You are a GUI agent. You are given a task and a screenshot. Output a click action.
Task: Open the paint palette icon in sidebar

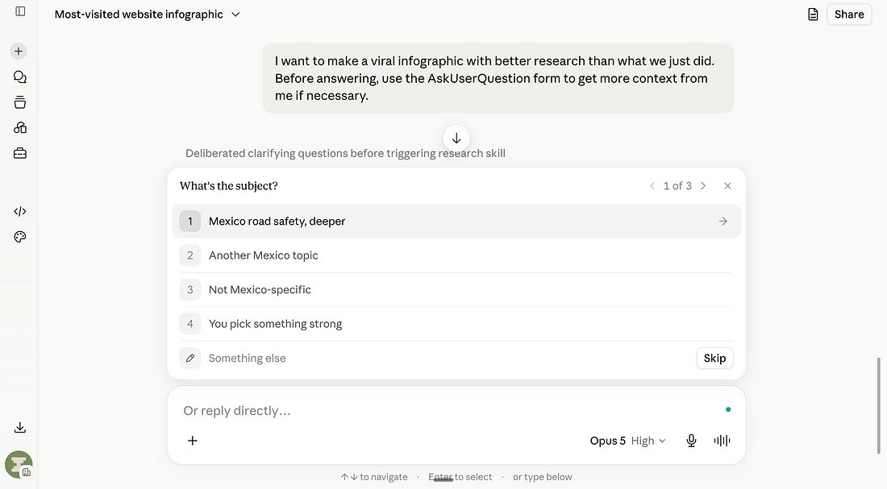point(20,237)
